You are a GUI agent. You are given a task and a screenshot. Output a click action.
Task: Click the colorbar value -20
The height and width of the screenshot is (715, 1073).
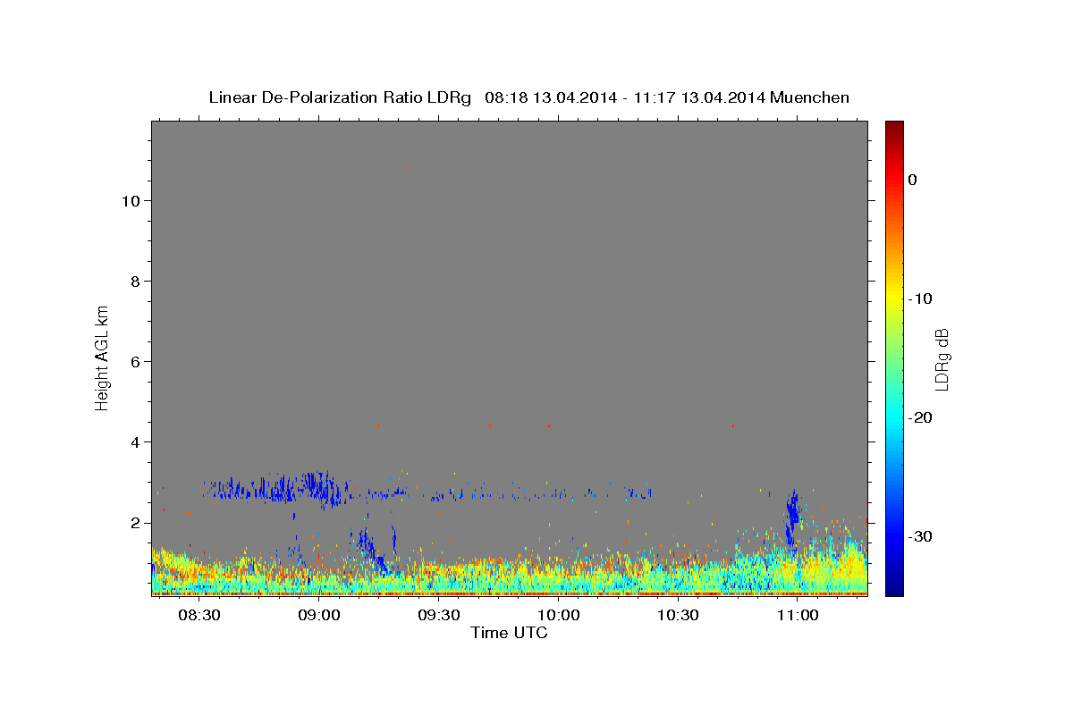(920, 417)
